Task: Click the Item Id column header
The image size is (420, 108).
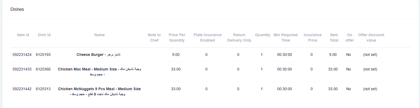Action: [23, 35]
